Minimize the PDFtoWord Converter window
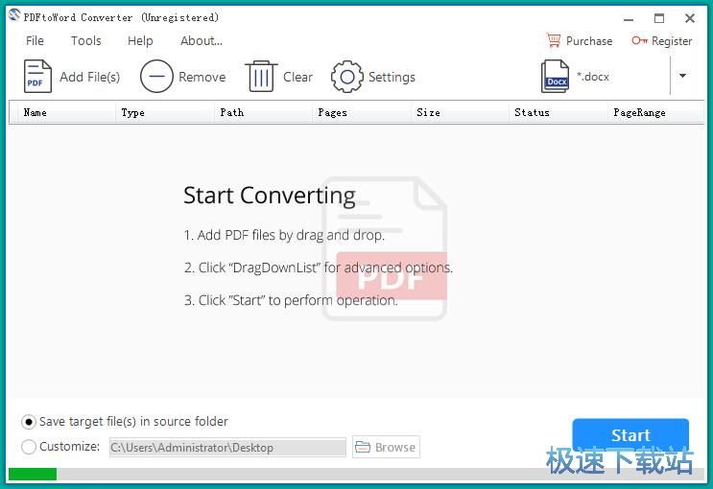713x489 pixels. coord(629,19)
